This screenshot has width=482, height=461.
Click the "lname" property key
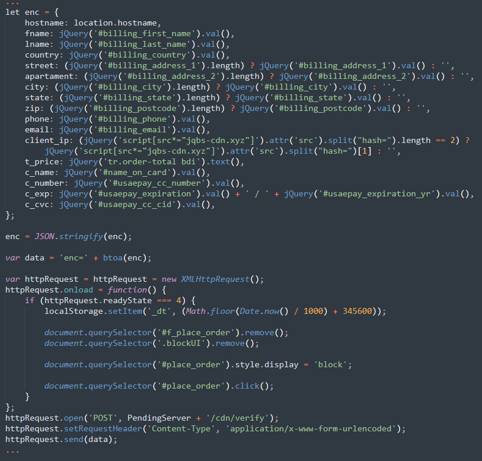tap(37, 44)
